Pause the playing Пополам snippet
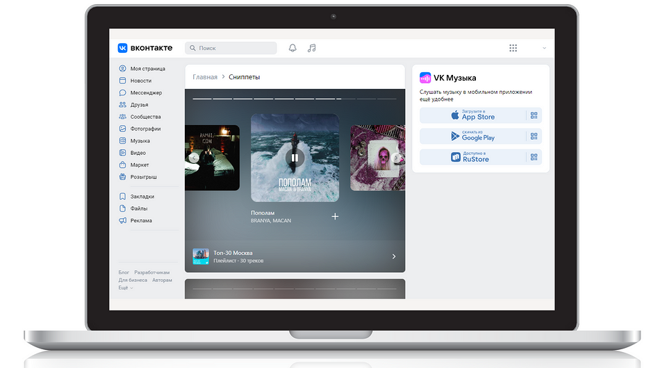667x368 pixels. tap(295, 158)
